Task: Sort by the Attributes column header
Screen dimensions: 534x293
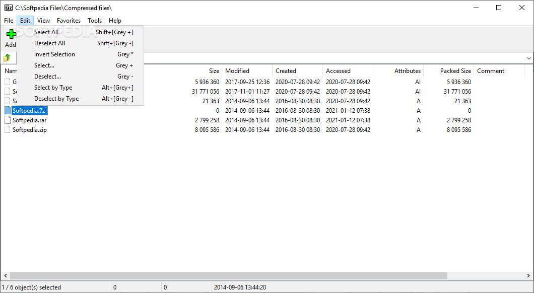Action: pos(408,71)
